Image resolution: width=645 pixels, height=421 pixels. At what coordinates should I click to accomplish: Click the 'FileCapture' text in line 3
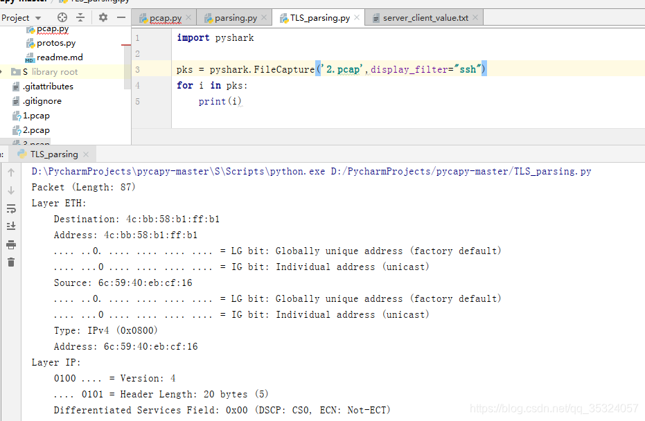click(284, 69)
